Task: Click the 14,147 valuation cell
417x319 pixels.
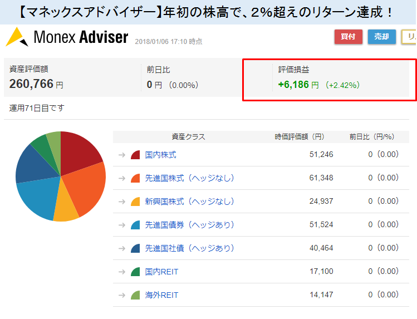Action: pyautogui.click(x=321, y=295)
